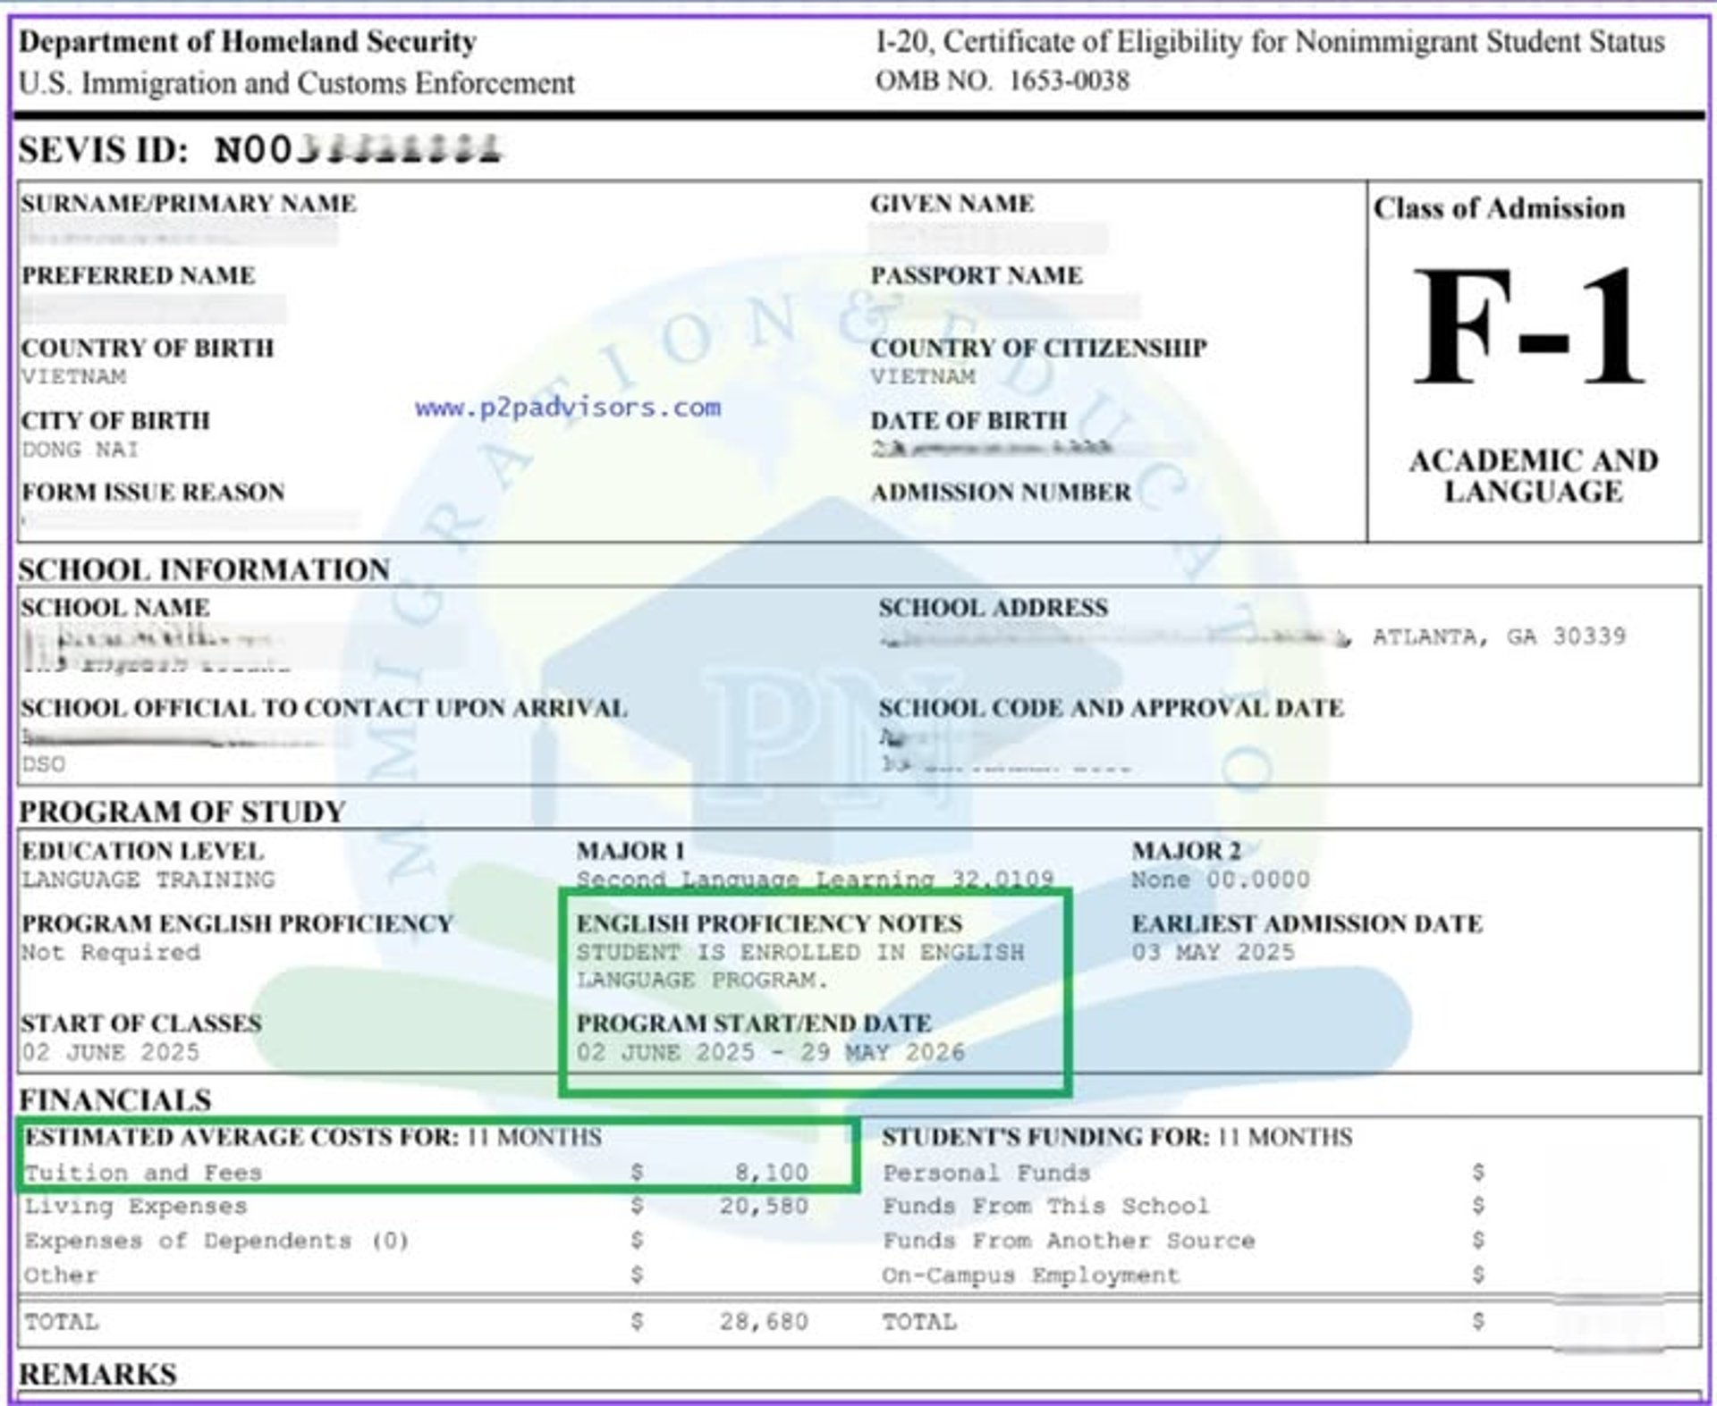1717x1406 pixels.
Task: Select 'Second Language Learning 32.0109' major
Action: point(815,880)
